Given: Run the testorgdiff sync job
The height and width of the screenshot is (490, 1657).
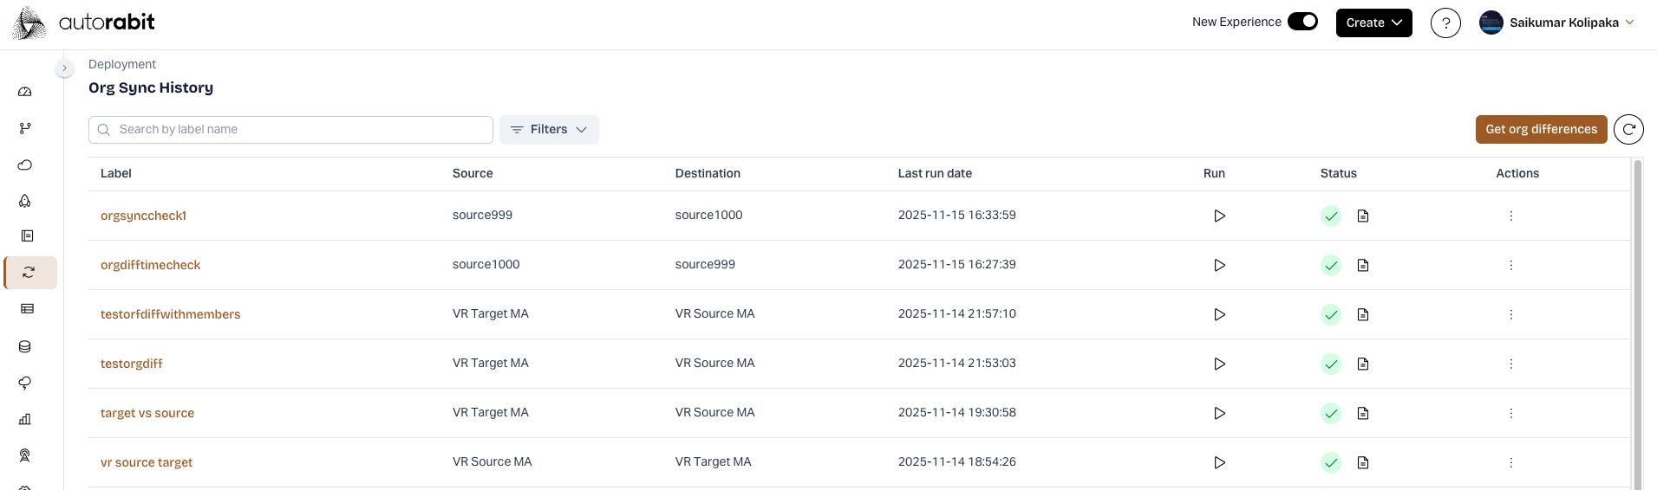Looking at the screenshot, I should tap(1219, 364).
